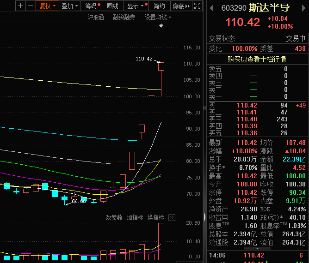Click the 涨停 110.42 limit-up price
309x263 pixels.
[x=247, y=192]
